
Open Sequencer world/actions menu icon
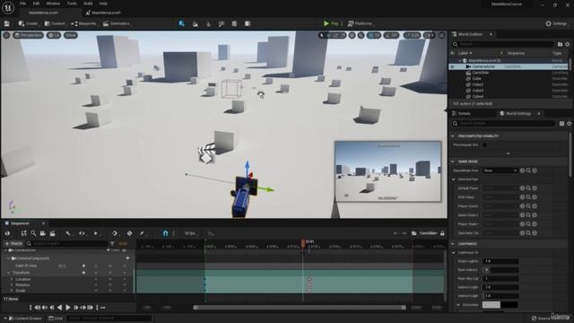[x=7, y=233]
